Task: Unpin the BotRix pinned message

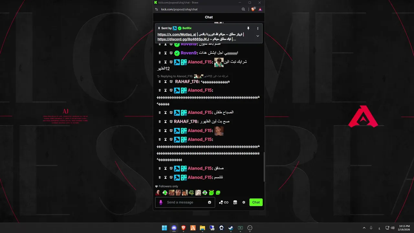Action: [248, 28]
